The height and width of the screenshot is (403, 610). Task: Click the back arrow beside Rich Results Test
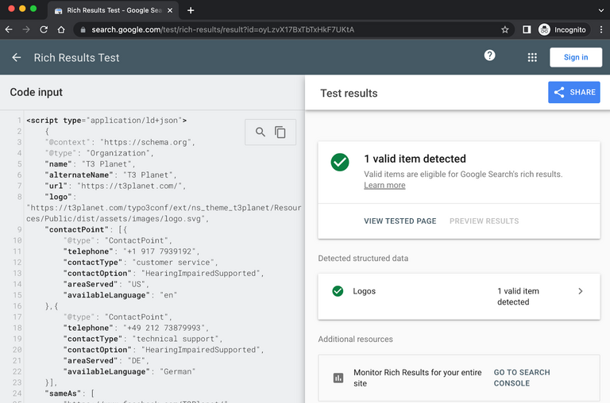point(17,58)
